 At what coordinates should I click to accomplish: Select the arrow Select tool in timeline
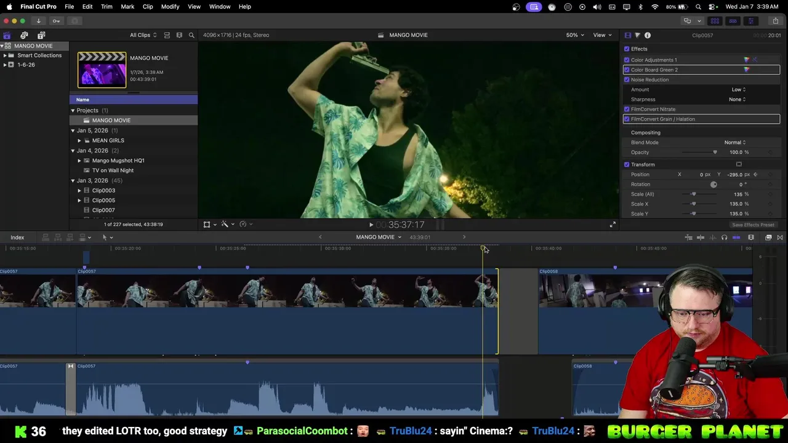coord(105,237)
